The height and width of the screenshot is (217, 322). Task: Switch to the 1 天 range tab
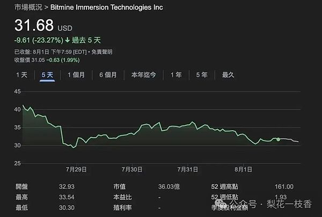coord(21,75)
